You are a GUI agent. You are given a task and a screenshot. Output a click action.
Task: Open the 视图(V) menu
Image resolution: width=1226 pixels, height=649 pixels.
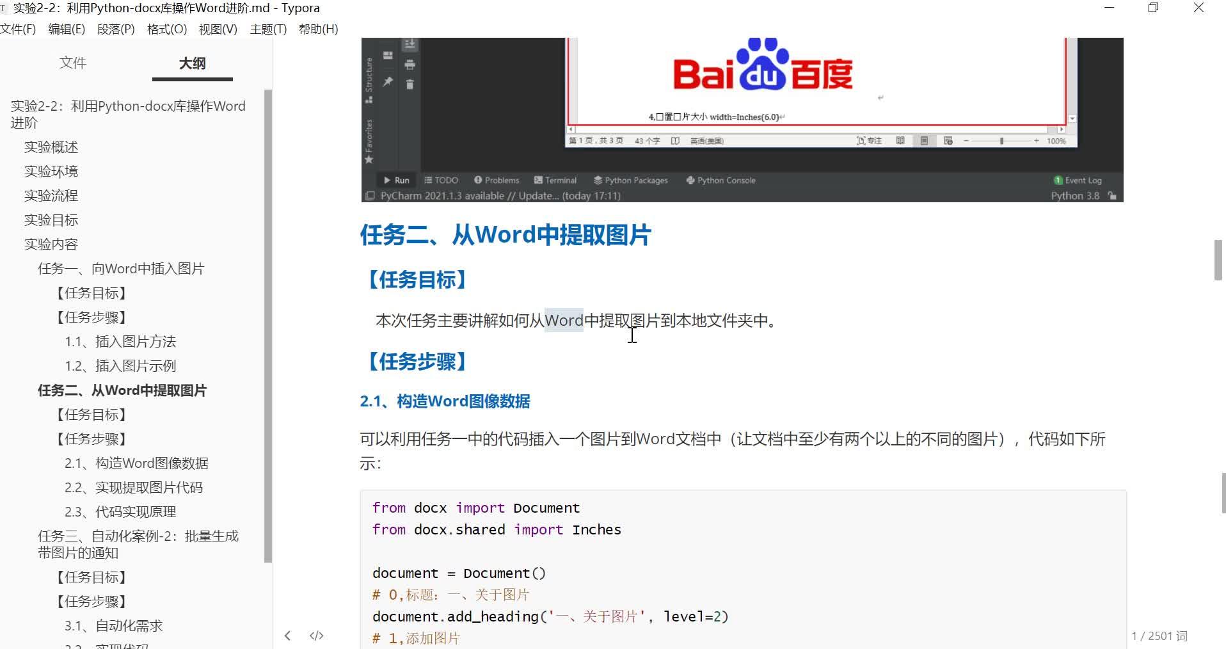(218, 29)
